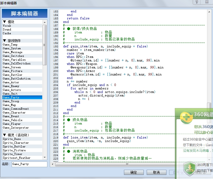213x179 pixels.
Task: Click the def lose_item code line
Action: tap(105, 137)
